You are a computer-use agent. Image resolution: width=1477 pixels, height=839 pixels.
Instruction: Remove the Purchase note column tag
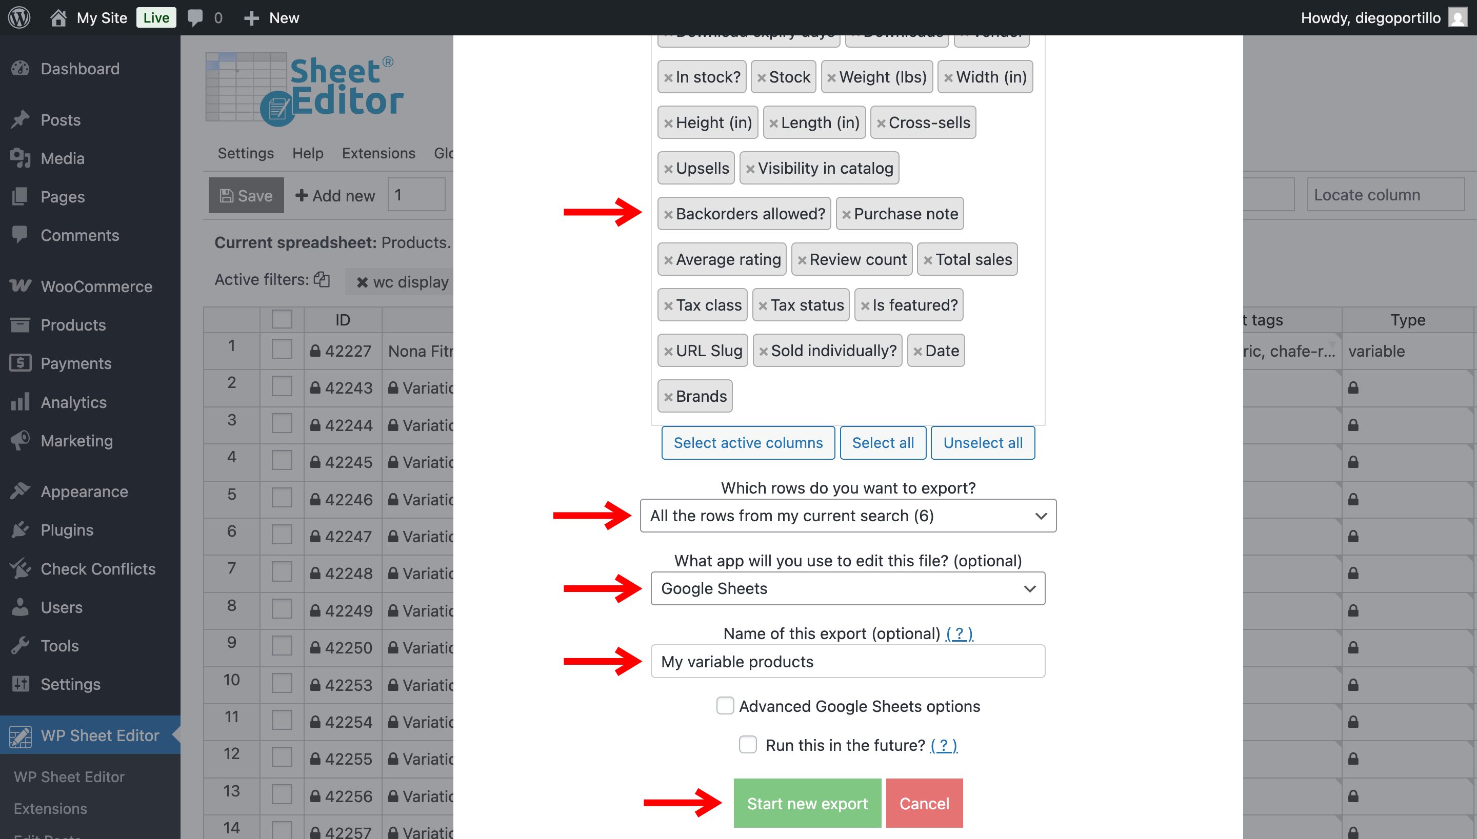tap(846, 214)
